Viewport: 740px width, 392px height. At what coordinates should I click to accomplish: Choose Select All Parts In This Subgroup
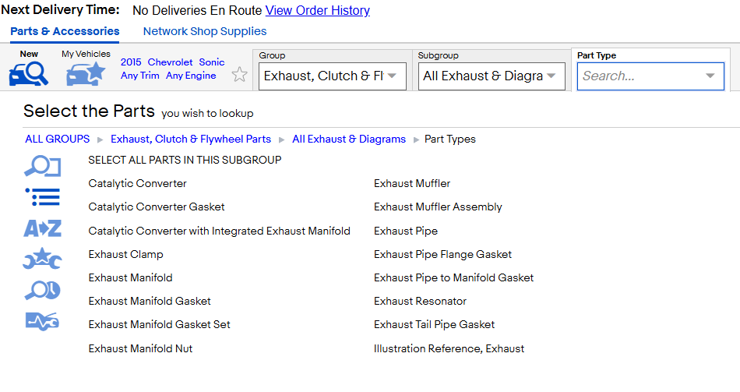pyautogui.click(x=185, y=160)
